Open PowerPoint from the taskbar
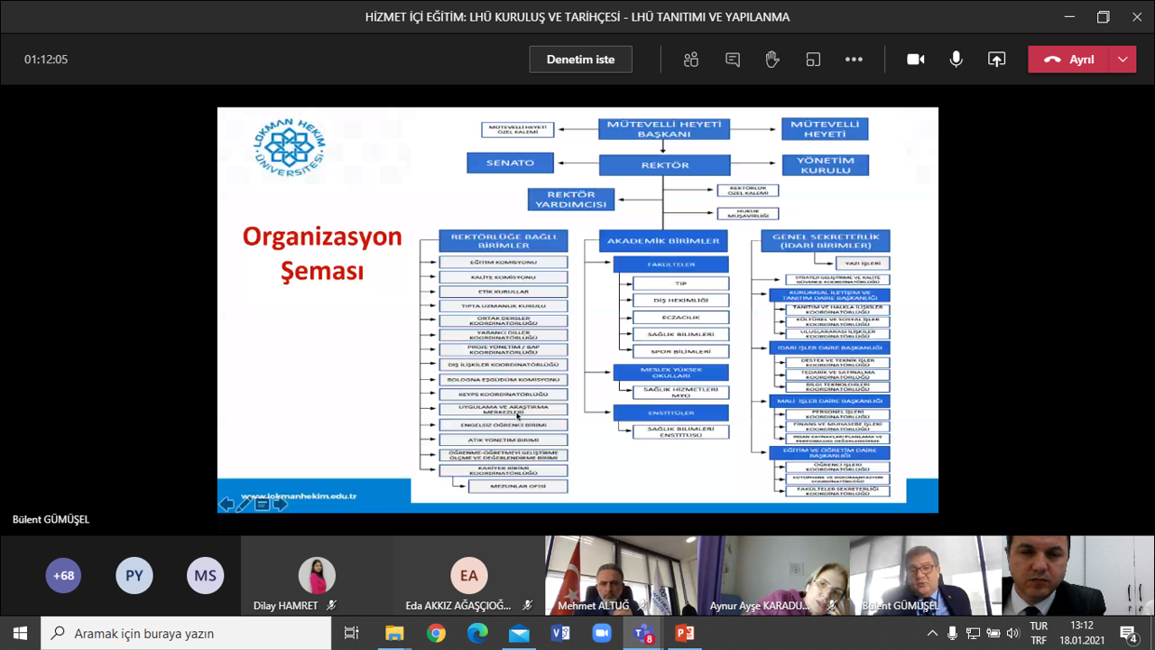This screenshot has width=1155, height=650. point(685,633)
